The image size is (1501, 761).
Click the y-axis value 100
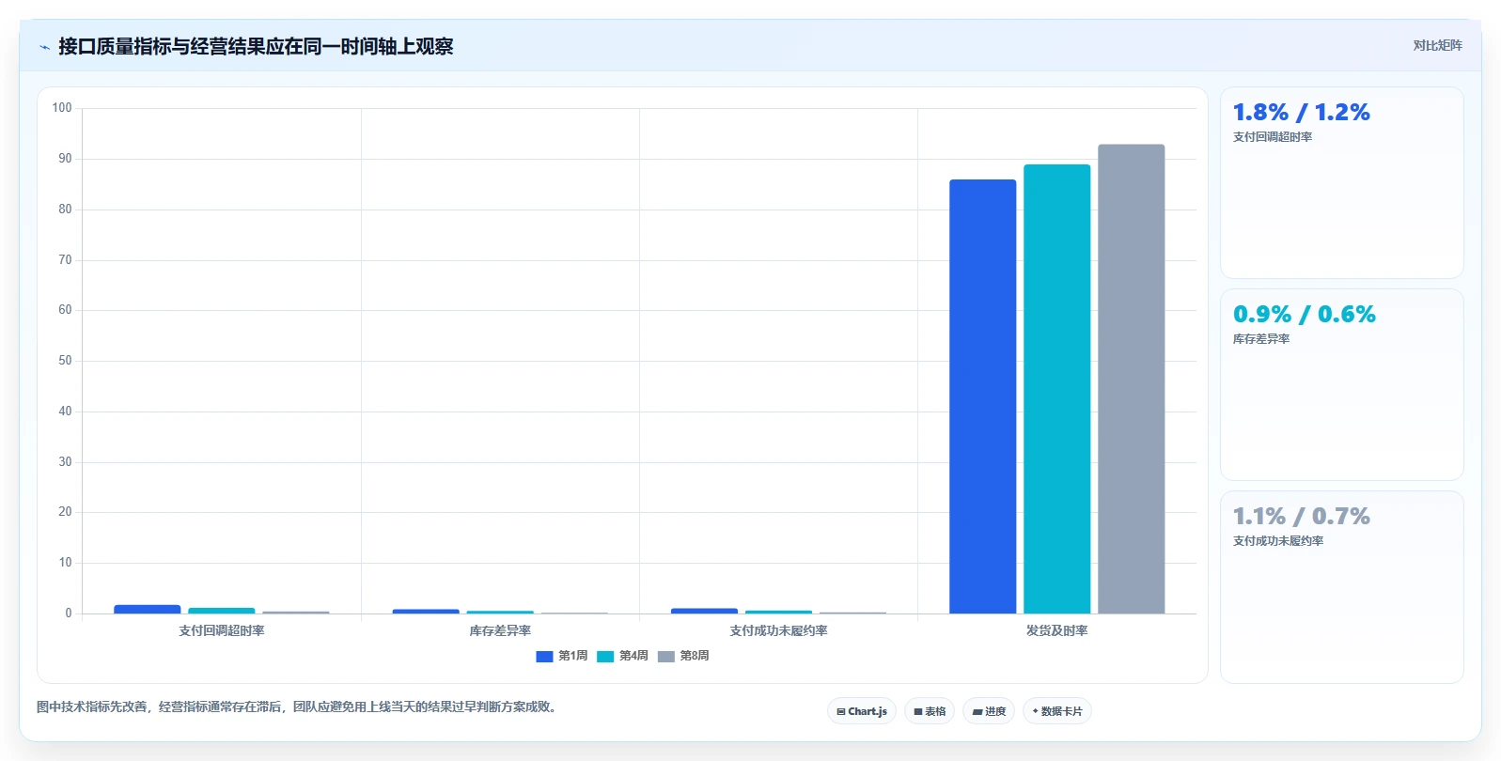tap(62, 108)
